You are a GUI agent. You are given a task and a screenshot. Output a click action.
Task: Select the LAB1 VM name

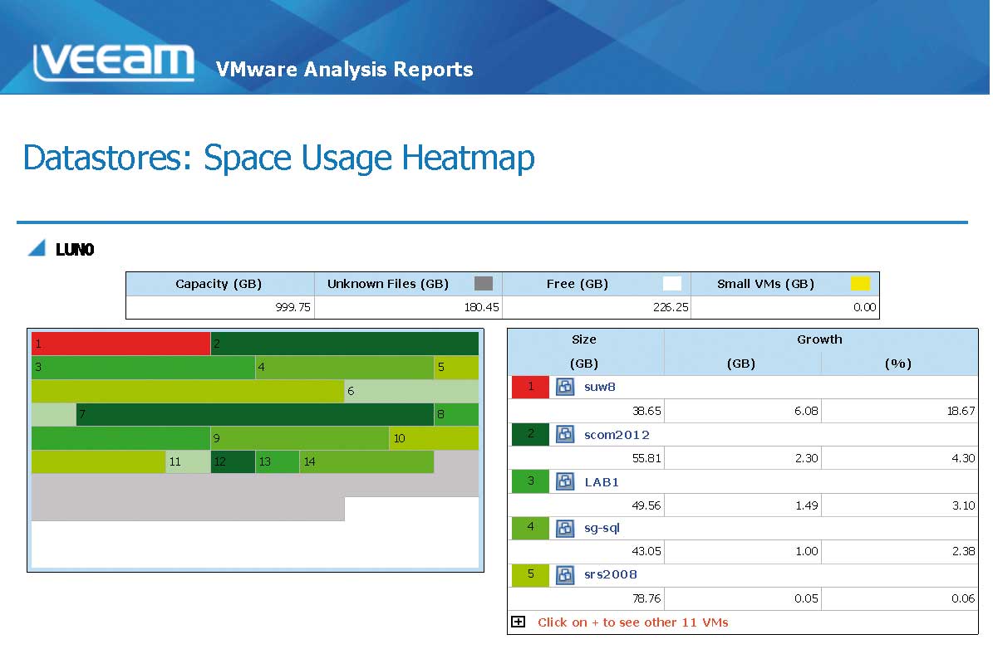pyautogui.click(x=602, y=481)
